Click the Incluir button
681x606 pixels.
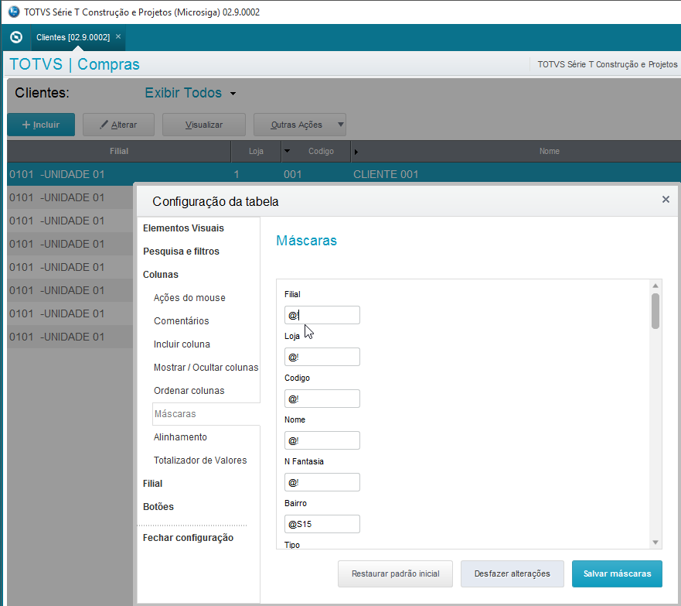[x=41, y=125]
